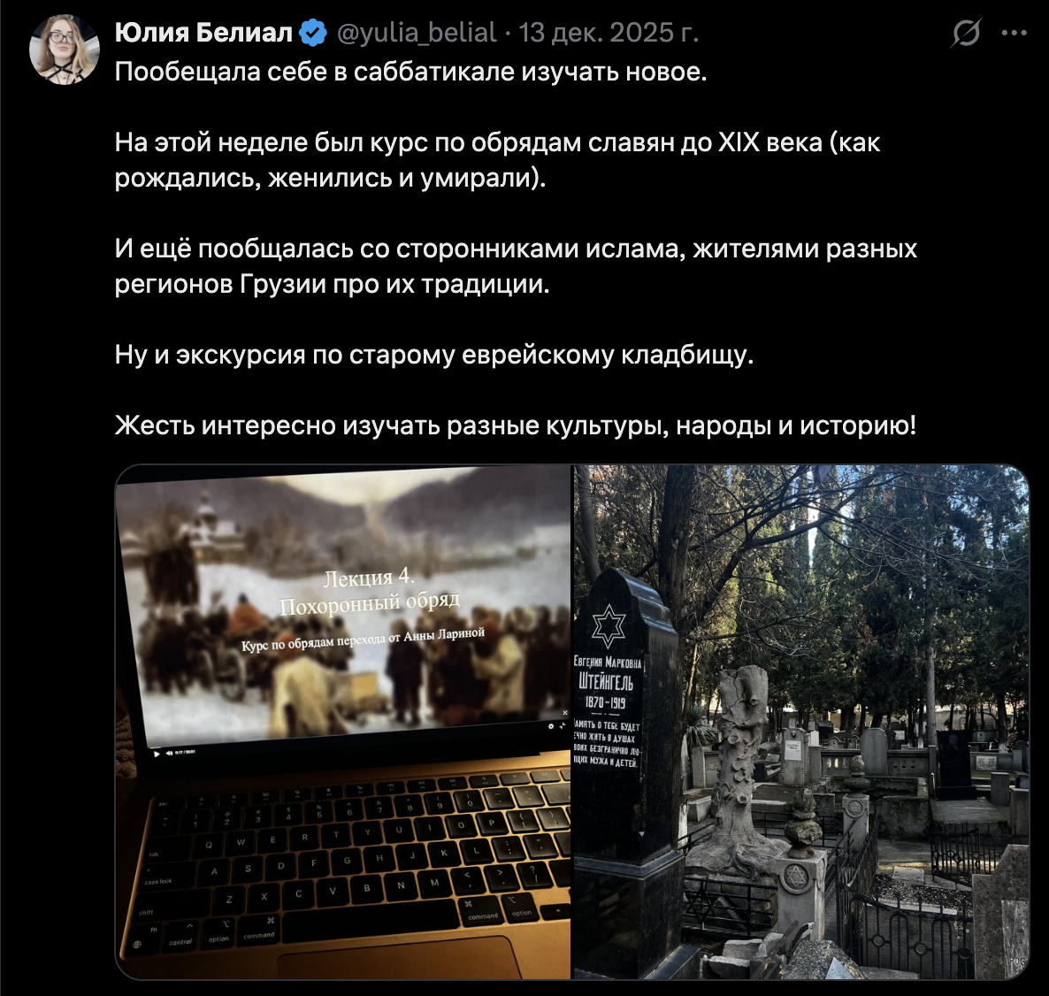
Task: Open the Jewish cemetery photo
Action: 800,722
